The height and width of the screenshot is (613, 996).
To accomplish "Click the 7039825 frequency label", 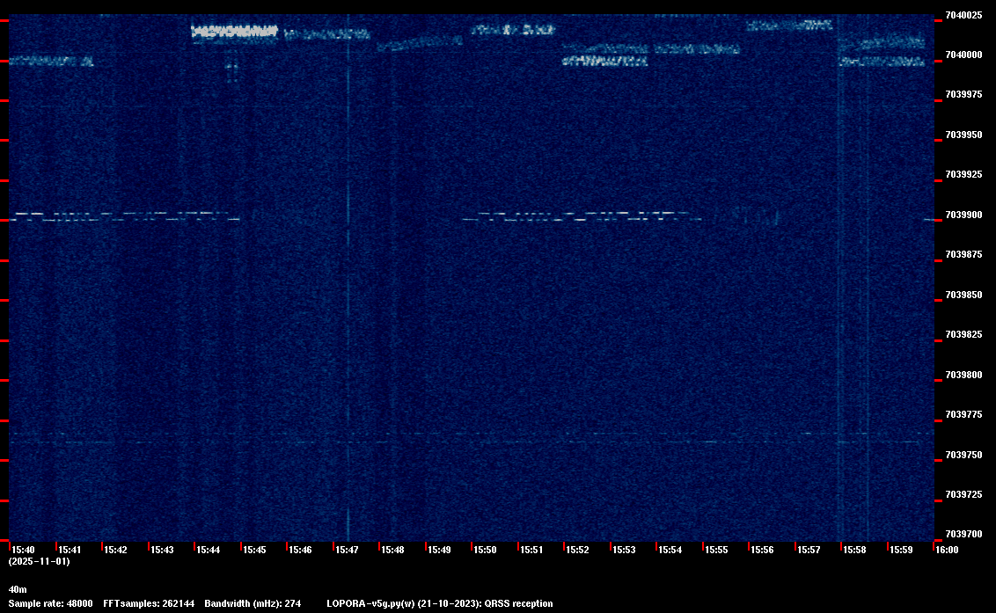I will click(963, 335).
